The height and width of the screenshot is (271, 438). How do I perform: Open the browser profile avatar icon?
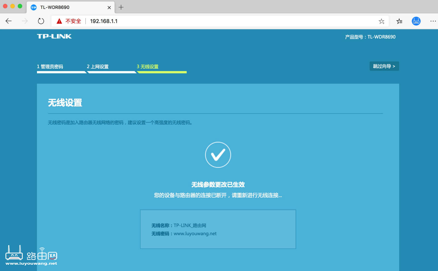tap(416, 21)
